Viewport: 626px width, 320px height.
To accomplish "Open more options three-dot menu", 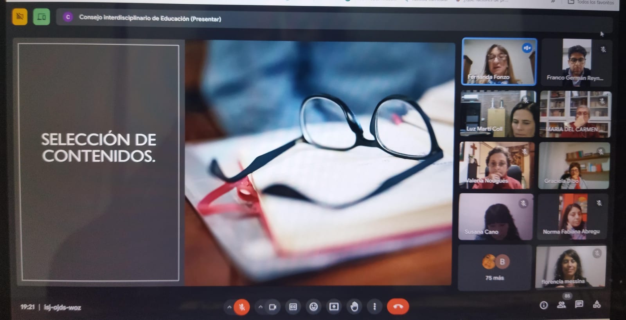I will coord(374,307).
